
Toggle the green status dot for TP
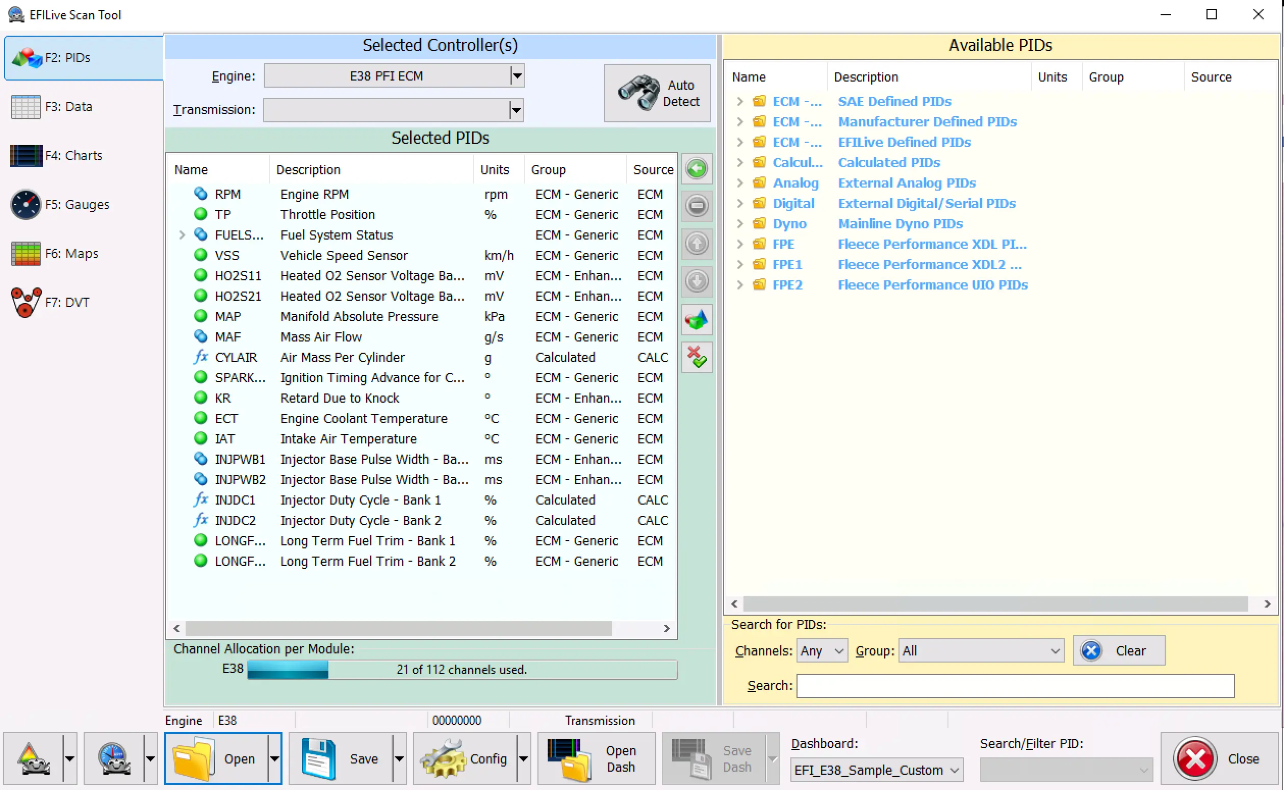(x=200, y=214)
